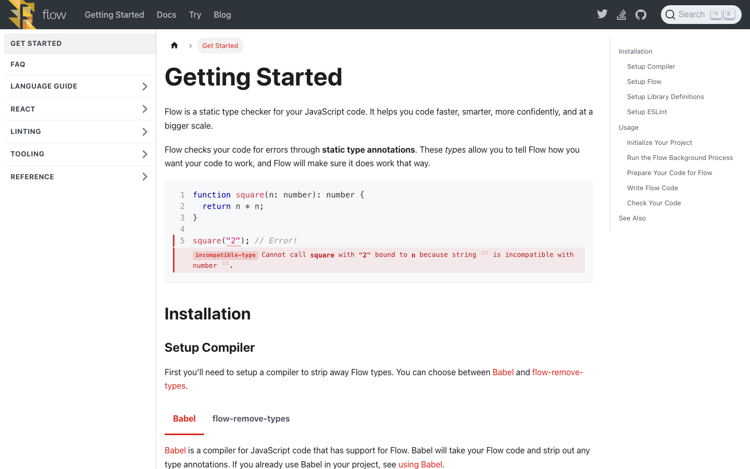Expand the React section chevron

point(145,109)
